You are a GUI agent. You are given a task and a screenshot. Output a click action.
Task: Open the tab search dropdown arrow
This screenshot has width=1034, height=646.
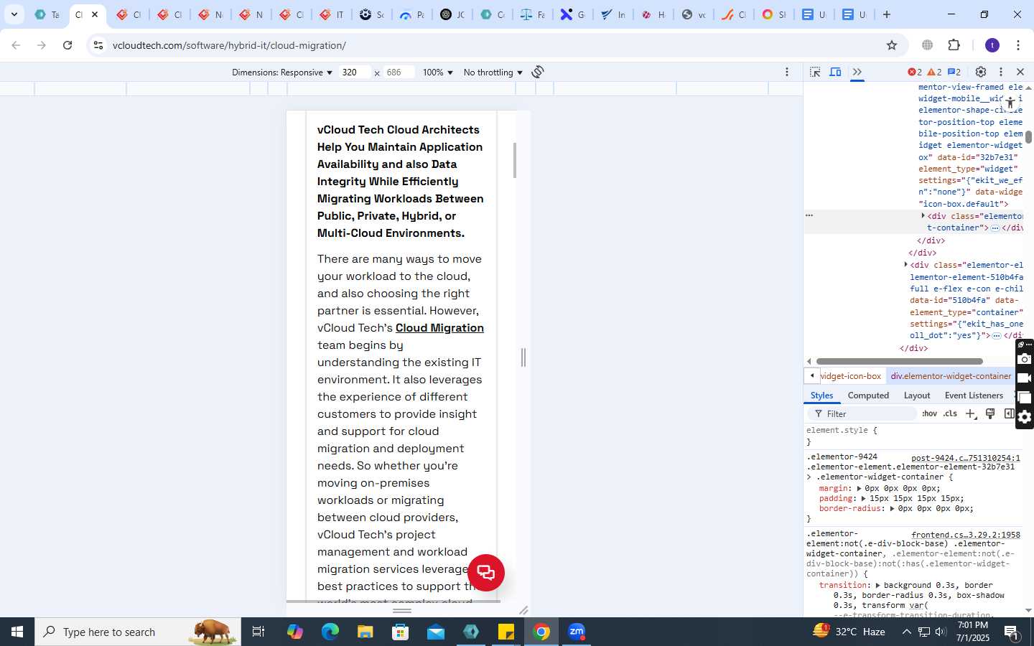[x=14, y=14]
